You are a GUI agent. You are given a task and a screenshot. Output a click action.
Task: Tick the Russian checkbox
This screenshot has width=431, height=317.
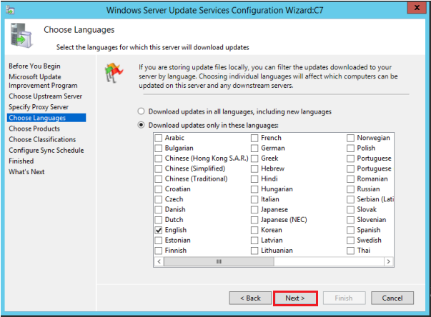[350, 189]
